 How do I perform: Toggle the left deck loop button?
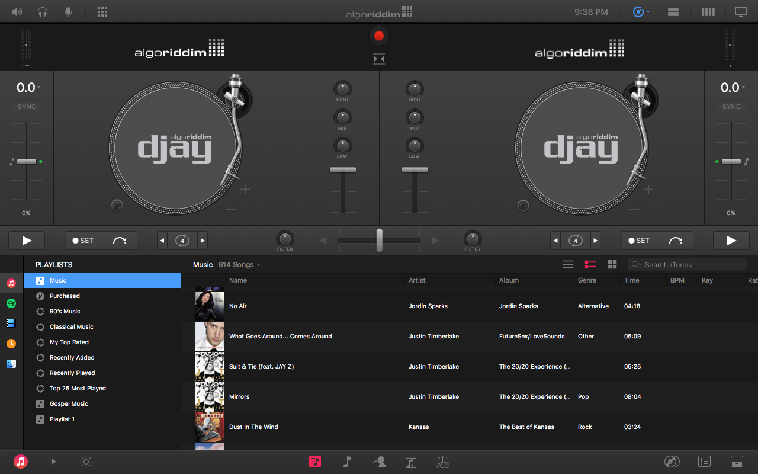[182, 241]
